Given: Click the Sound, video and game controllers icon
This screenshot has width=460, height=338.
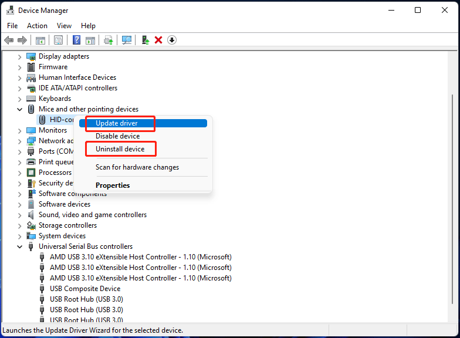Looking at the screenshot, I should click(31, 215).
